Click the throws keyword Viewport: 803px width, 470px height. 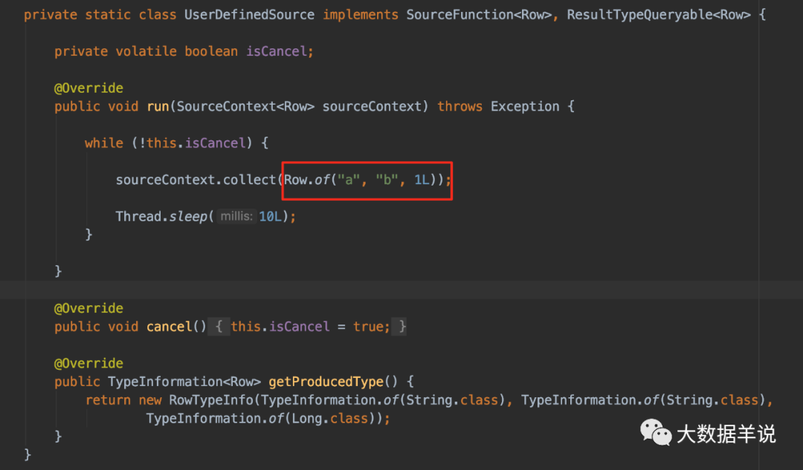click(460, 106)
